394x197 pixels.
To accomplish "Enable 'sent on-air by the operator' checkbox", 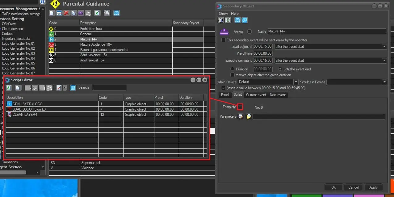I will 224,40.
